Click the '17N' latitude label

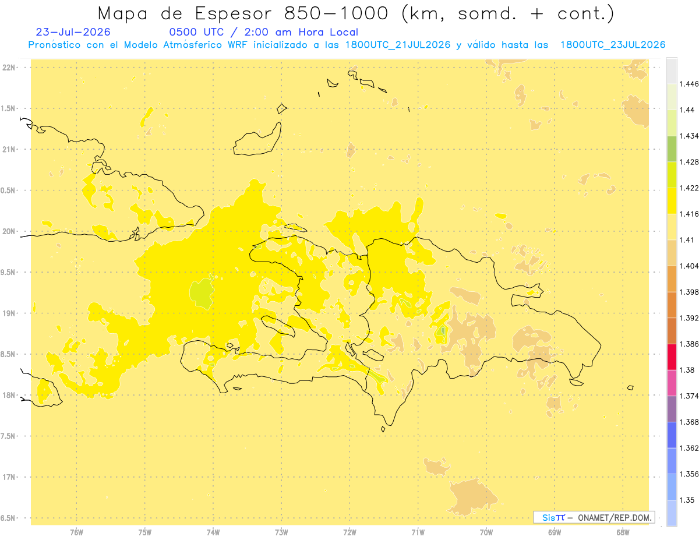click(x=8, y=477)
